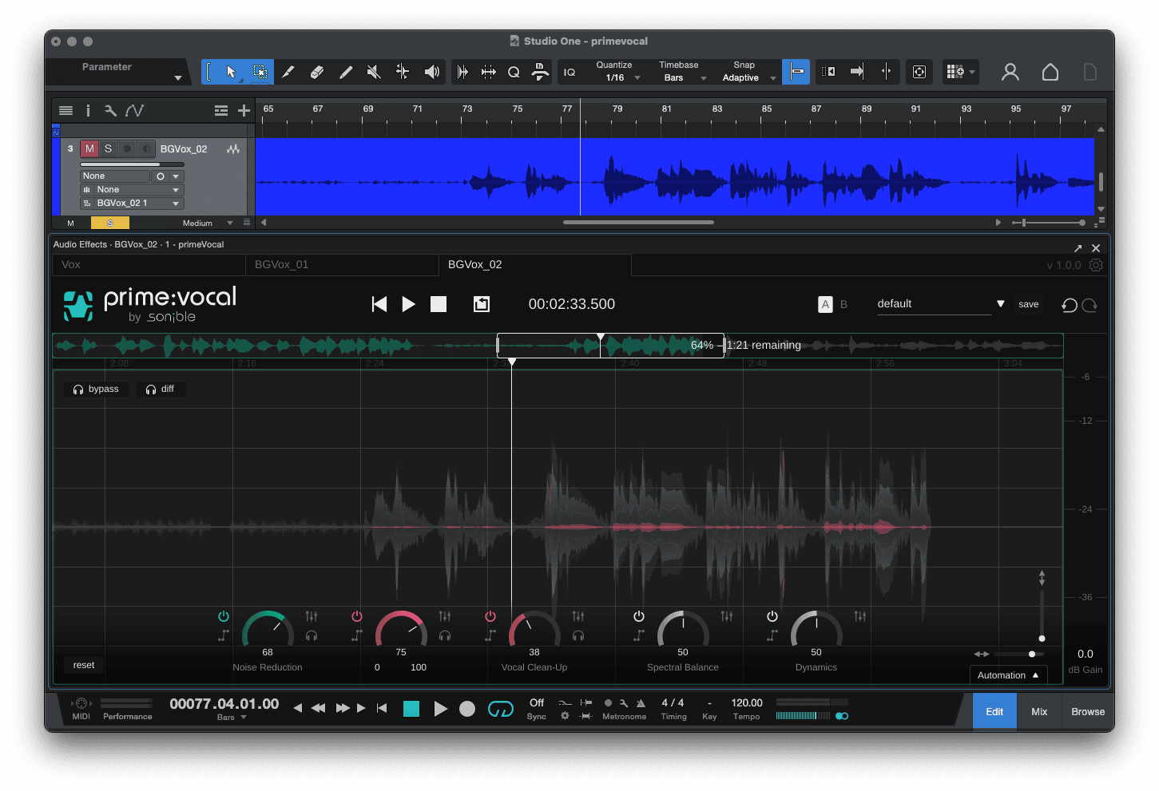Select the Mute tool in the toolbar

point(373,71)
